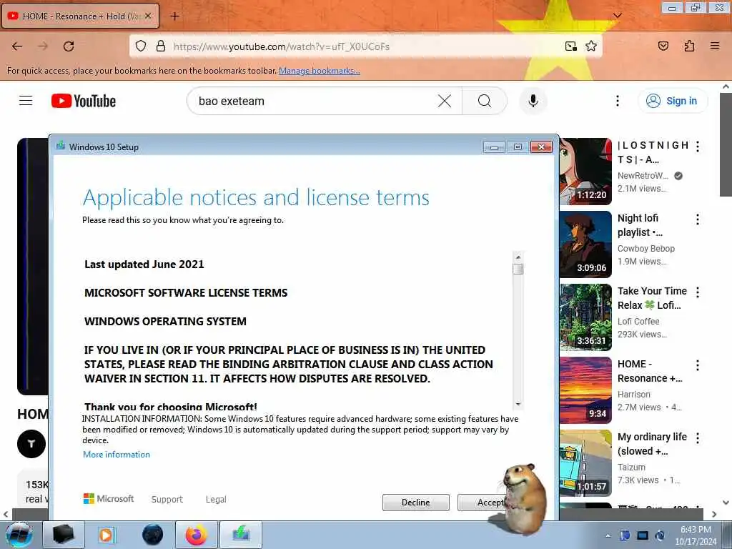Viewport: 732px width, 549px height.
Task: Reload the YouTube page
Action: (69, 46)
